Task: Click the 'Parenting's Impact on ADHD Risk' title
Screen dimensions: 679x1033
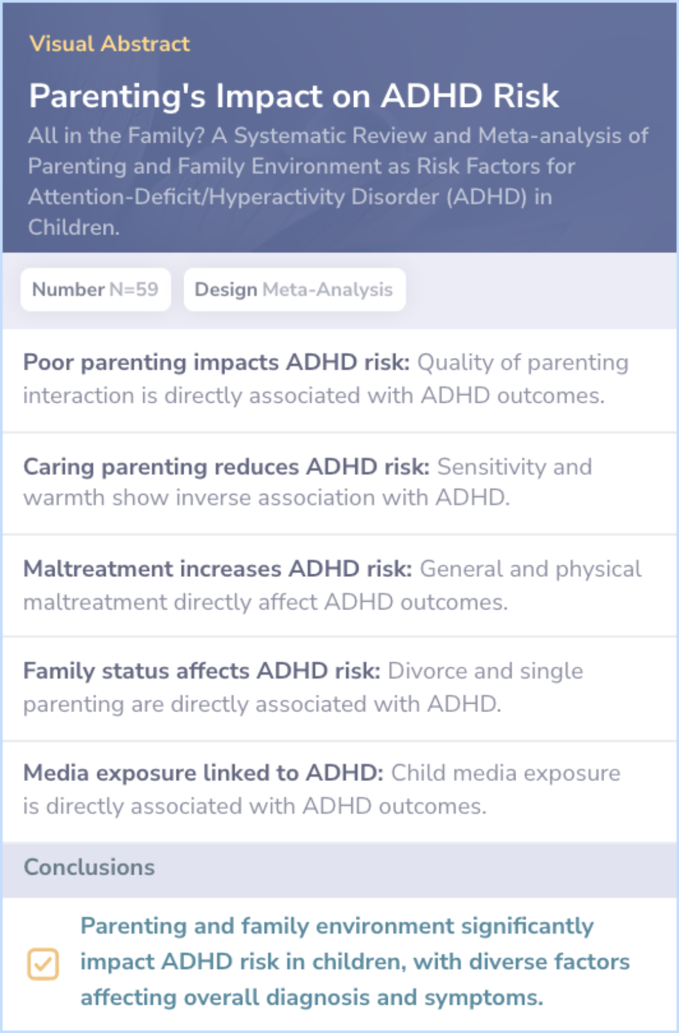Action: (x=294, y=96)
